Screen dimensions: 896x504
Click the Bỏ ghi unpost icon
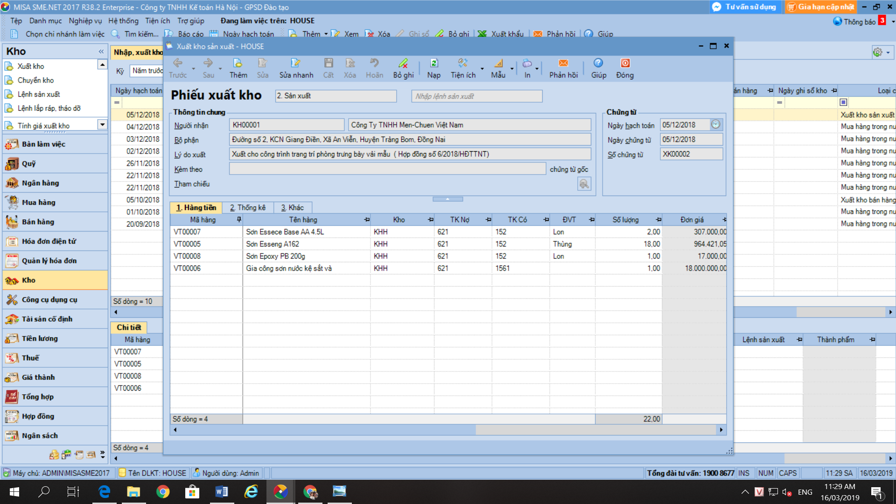pyautogui.click(x=403, y=63)
